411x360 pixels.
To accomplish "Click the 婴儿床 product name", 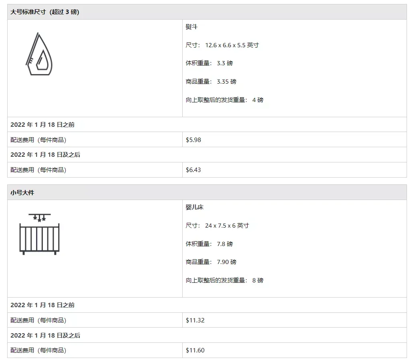I will [195, 207].
